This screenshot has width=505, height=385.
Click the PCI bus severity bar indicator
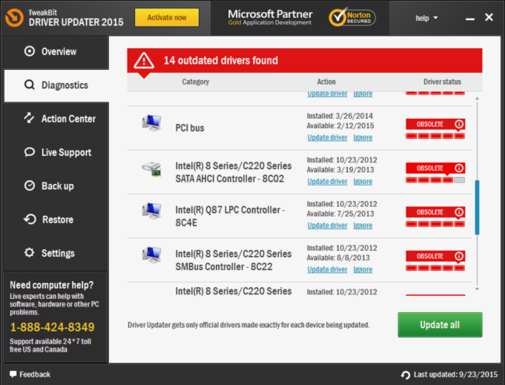435,136
